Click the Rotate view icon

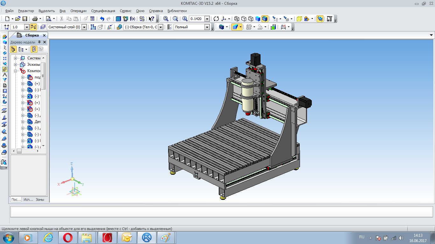click(x=216, y=19)
